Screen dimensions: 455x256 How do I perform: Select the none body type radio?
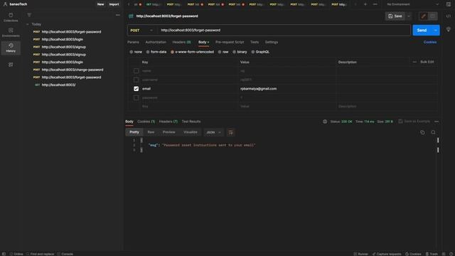point(131,52)
